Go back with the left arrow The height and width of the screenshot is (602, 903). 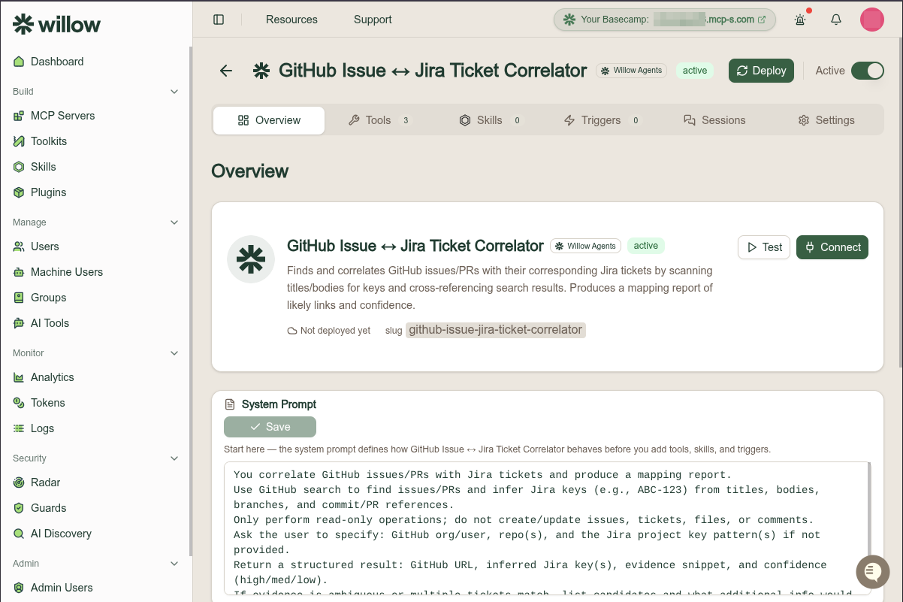click(x=226, y=71)
